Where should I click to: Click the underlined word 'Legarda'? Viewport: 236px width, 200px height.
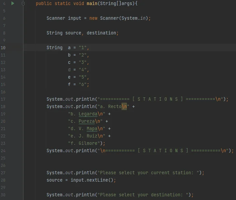[88, 114]
